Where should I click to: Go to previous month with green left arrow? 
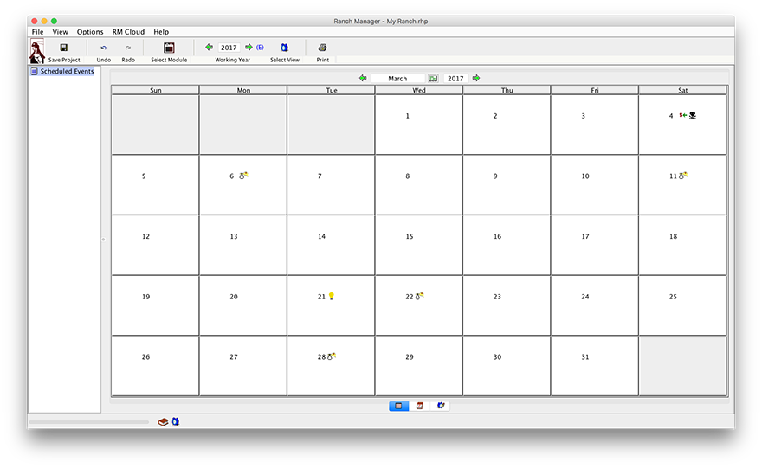click(x=363, y=78)
